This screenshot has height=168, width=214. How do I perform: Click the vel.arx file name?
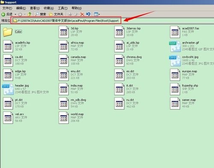pyautogui.click(x=20, y=114)
